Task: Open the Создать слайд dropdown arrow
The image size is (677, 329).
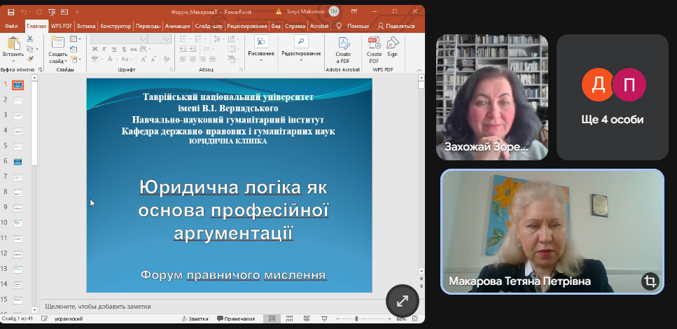Action: click(57, 62)
